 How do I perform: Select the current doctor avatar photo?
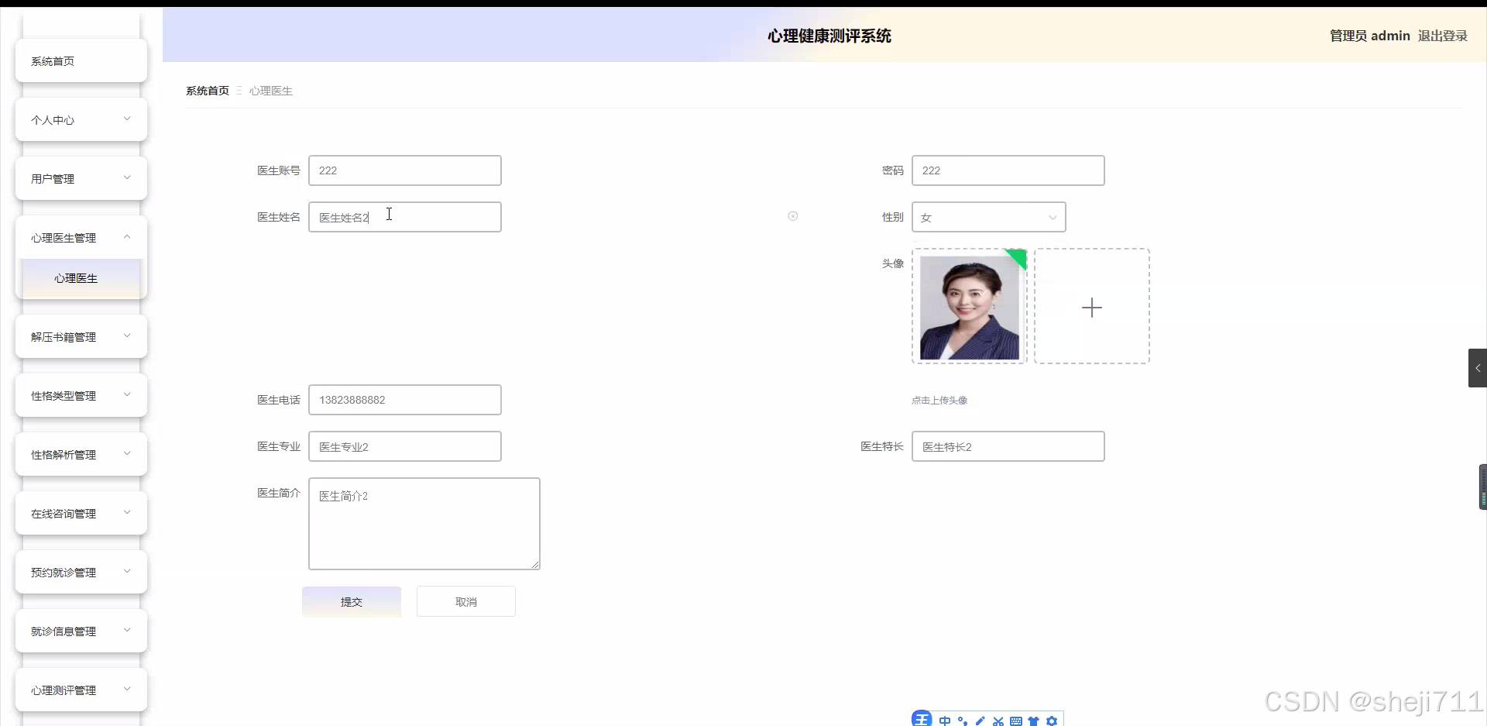pyautogui.click(x=969, y=306)
